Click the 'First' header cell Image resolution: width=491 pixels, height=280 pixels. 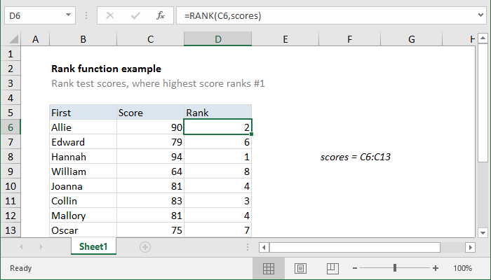click(83, 113)
